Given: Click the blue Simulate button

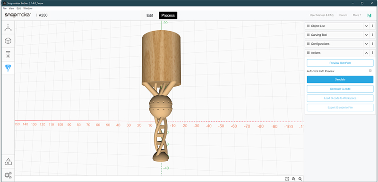Looking at the screenshot, I should tap(340, 79).
